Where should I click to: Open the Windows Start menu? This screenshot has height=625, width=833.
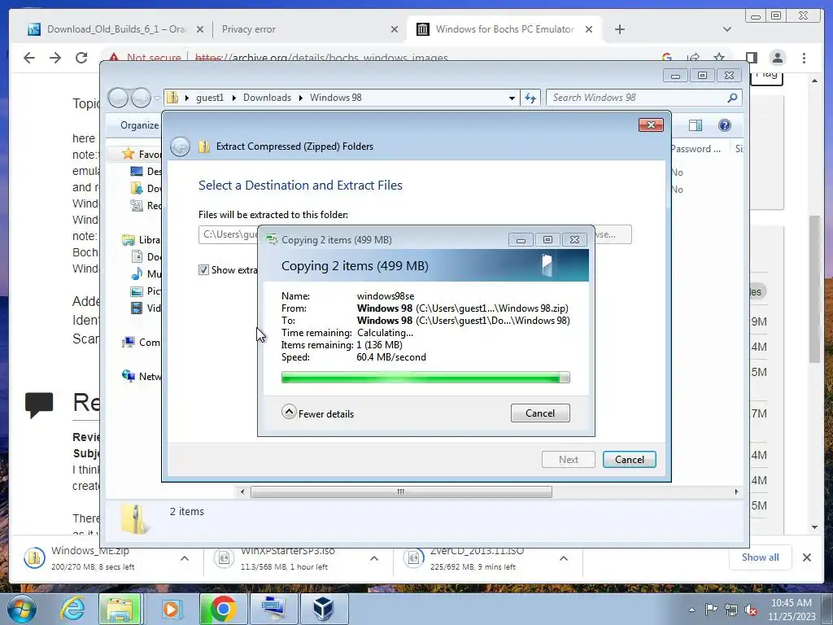click(22, 609)
